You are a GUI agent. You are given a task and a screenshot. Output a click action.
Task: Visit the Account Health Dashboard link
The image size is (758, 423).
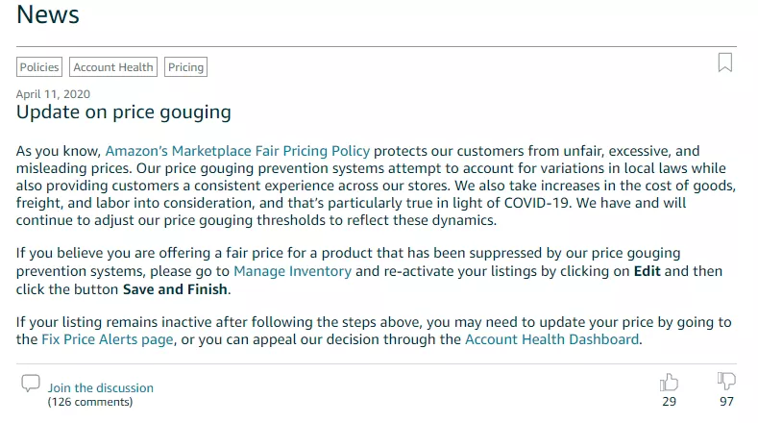point(551,339)
